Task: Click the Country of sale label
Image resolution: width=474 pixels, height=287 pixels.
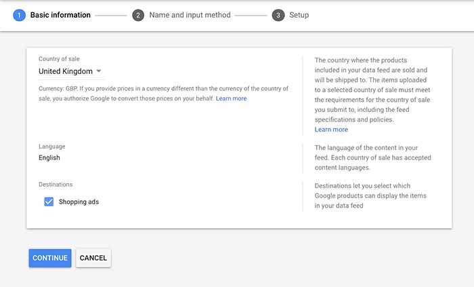Action: click(x=64, y=59)
